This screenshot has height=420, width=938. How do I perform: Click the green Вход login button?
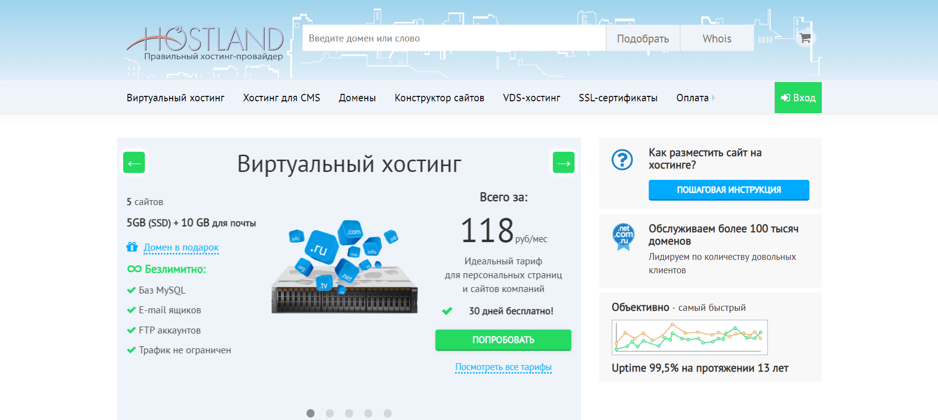point(798,97)
